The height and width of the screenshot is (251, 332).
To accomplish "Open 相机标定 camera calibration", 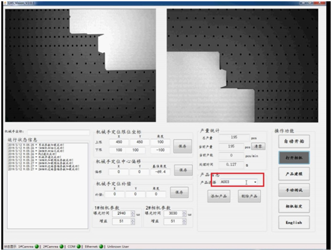I will pyautogui.click(x=294, y=206).
